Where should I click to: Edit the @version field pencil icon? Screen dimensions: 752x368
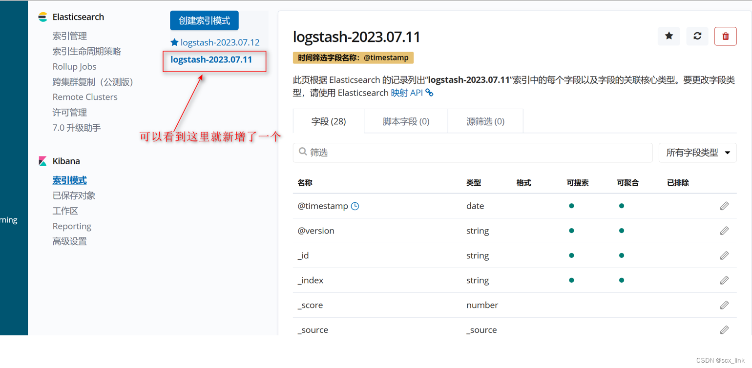[x=724, y=231]
